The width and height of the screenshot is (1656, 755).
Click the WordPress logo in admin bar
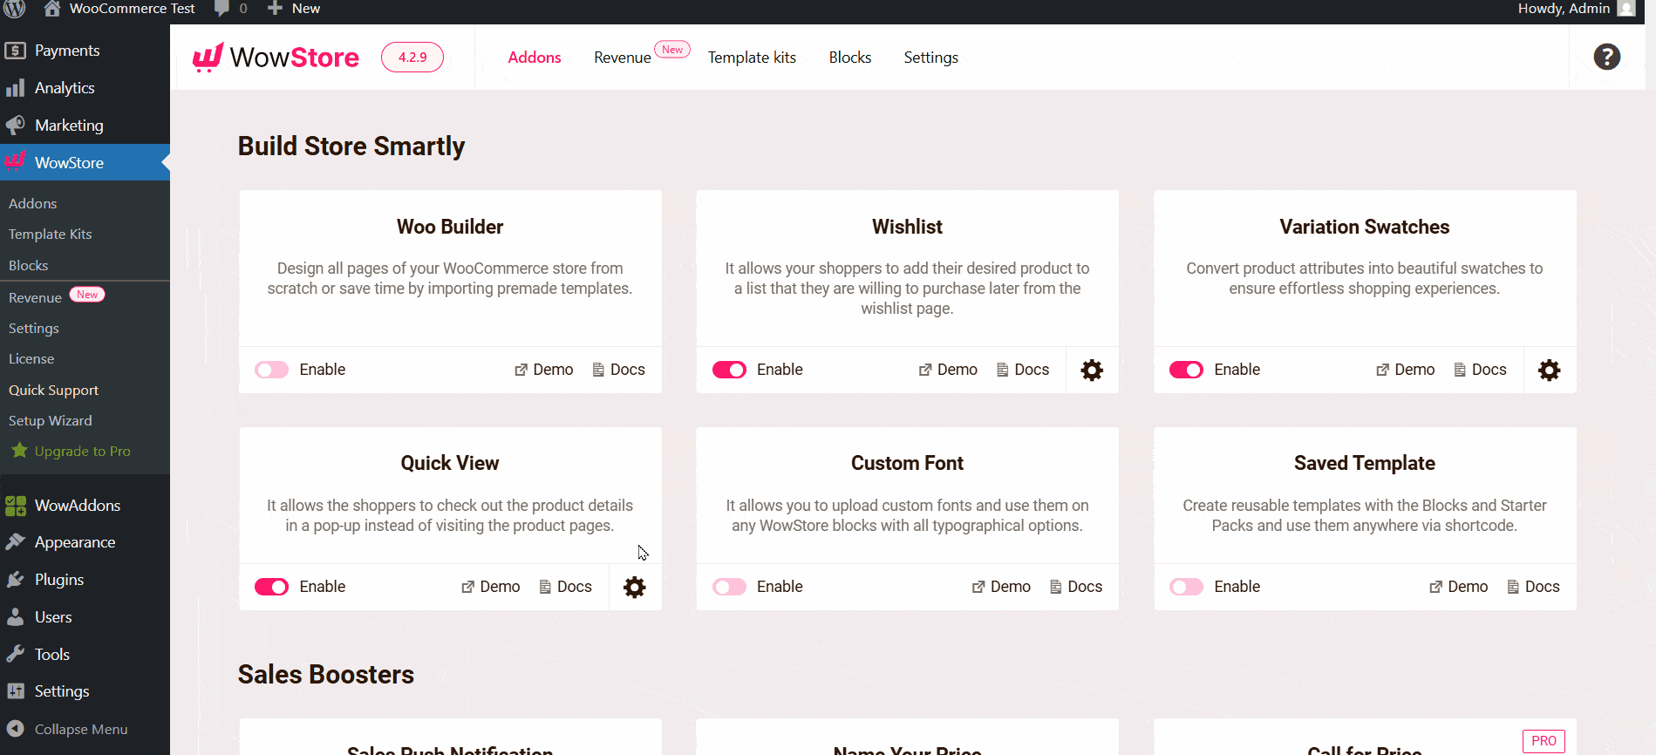coord(14,9)
